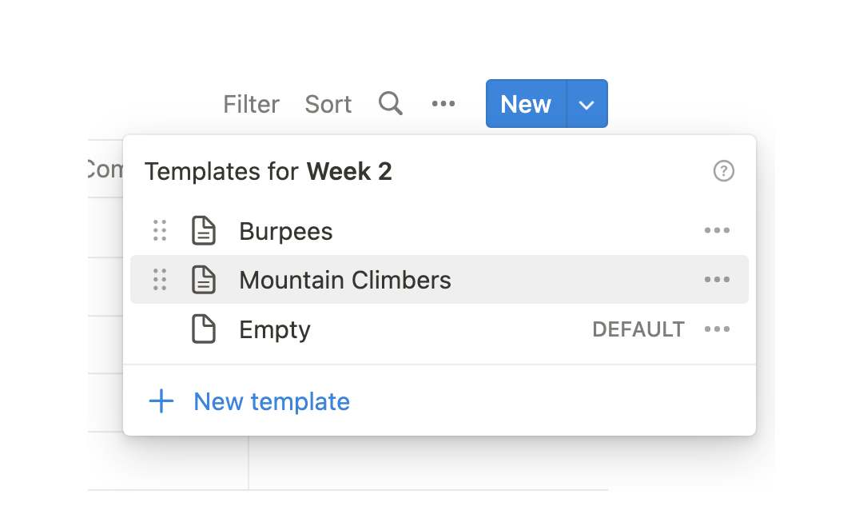Open the search in the toolbar
Viewport: 863px width, 518px height.
391,103
